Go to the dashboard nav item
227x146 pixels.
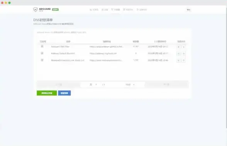click(94, 10)
